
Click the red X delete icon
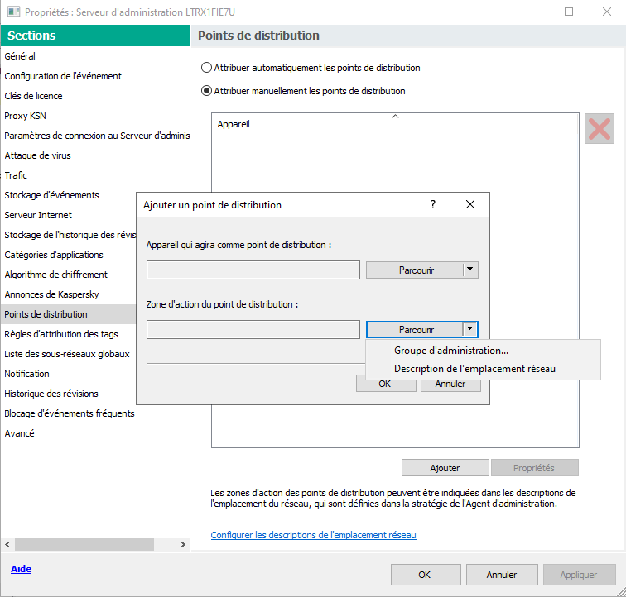coord(599,129)
